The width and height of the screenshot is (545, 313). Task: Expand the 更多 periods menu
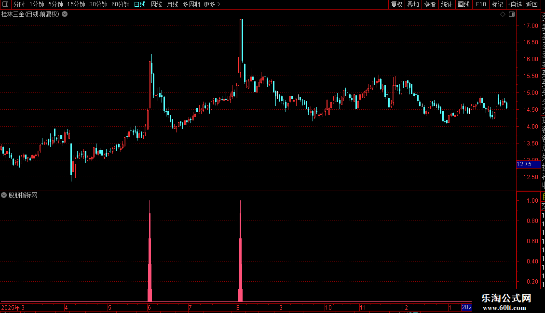212,4
